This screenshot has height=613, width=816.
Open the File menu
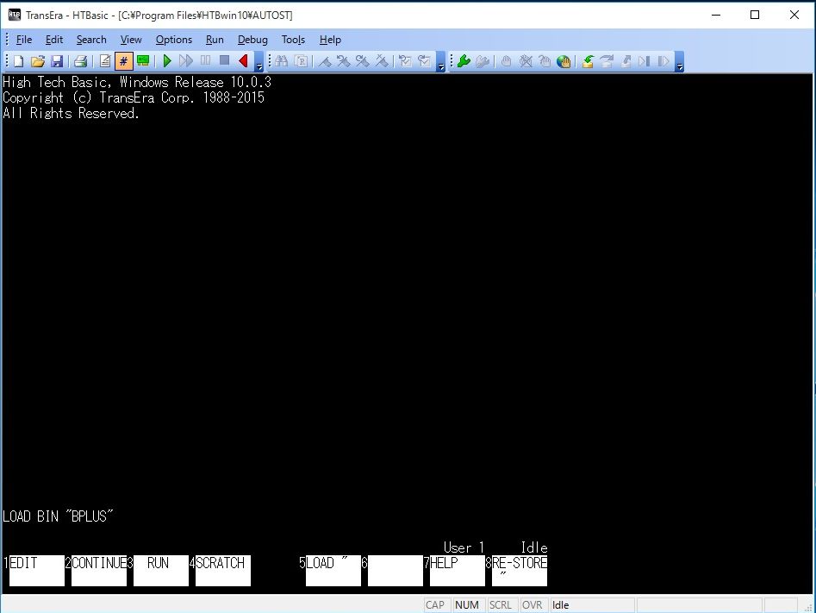point(24,40)
